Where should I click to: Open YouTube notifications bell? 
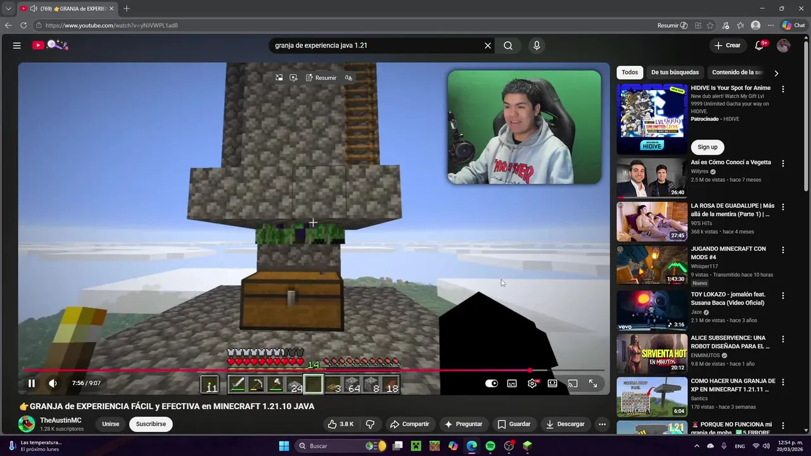pos(760,46)
